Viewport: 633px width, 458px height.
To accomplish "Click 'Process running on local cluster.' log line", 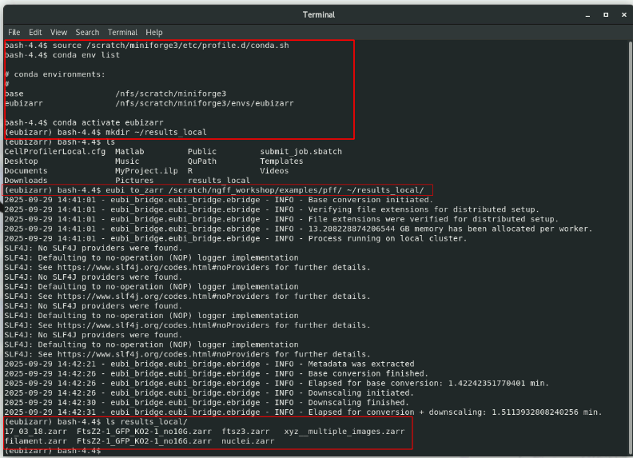I will (235, 239).
